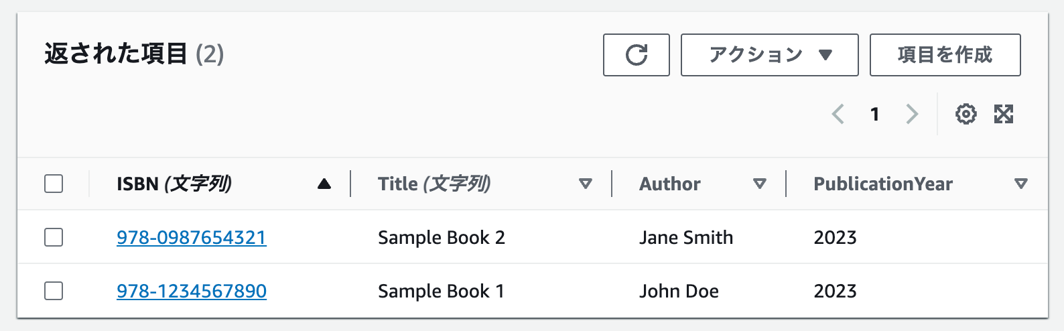Sort by PublicationYear column arrow

[1021, 184]
